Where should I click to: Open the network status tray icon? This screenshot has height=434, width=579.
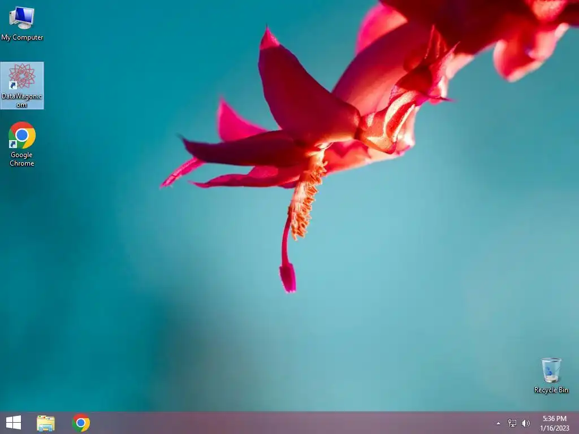point(512,423)
